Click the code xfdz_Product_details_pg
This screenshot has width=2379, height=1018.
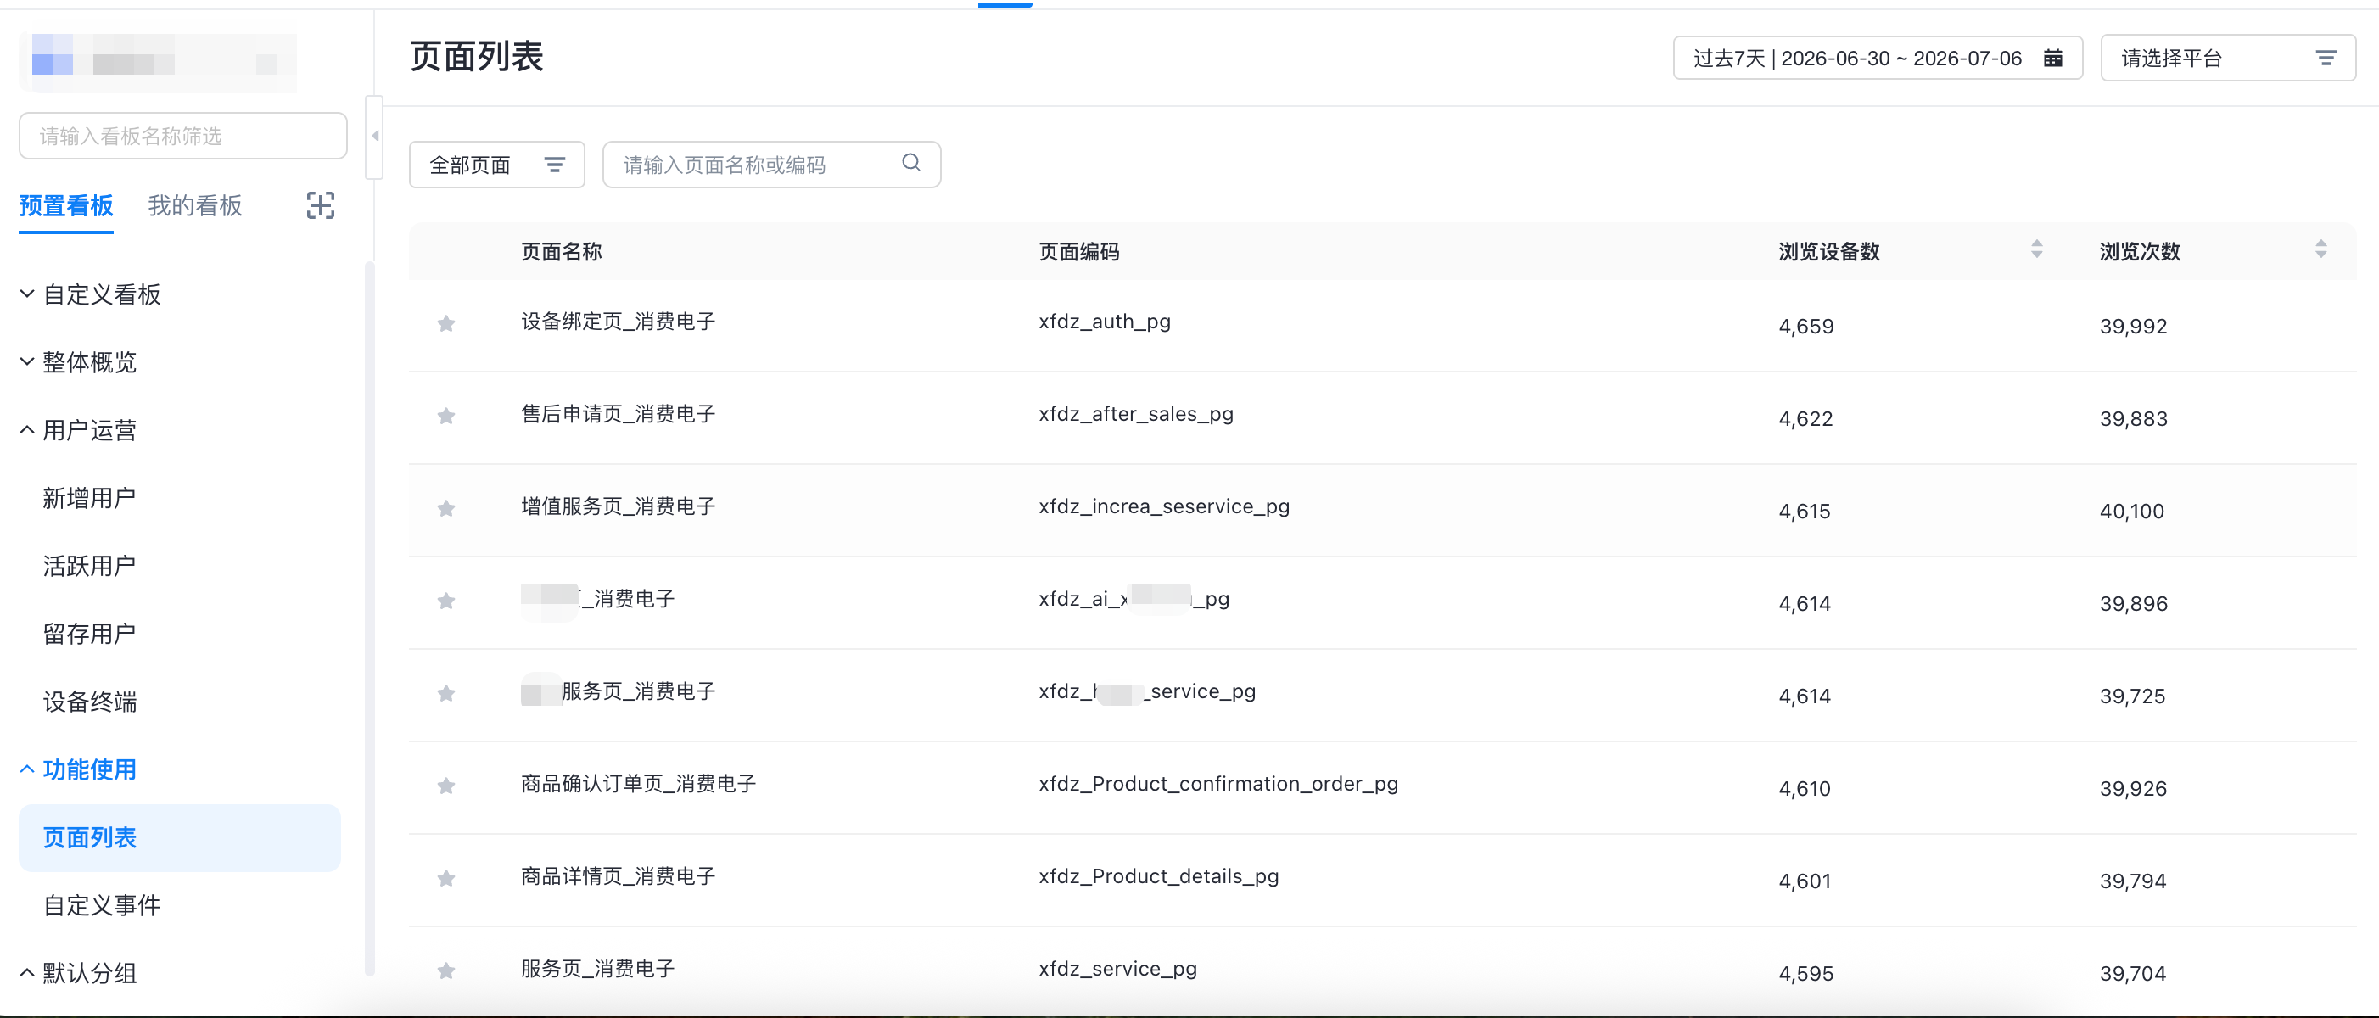point(1158,875)
